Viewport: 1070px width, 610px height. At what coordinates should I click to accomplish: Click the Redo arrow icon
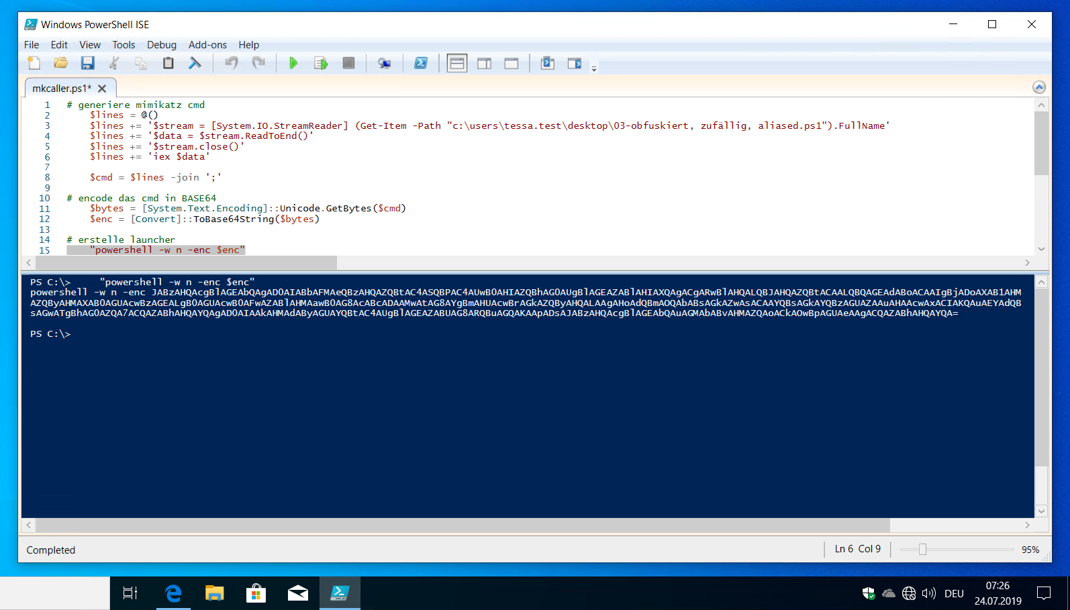(258, 63)
